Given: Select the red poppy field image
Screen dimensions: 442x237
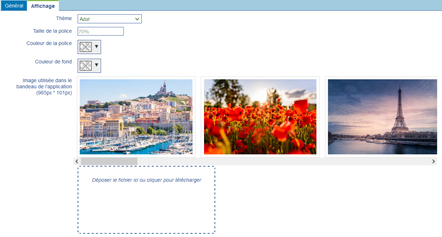Looking at the screenshot, I should click(x=260, y=117).
